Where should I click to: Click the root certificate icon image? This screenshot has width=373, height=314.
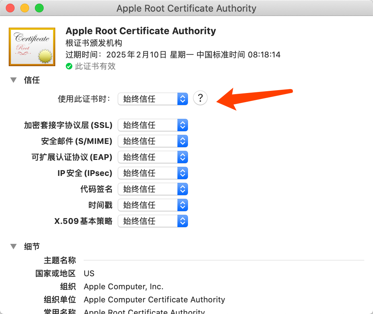pyautogui.click(x=32, y=47)
